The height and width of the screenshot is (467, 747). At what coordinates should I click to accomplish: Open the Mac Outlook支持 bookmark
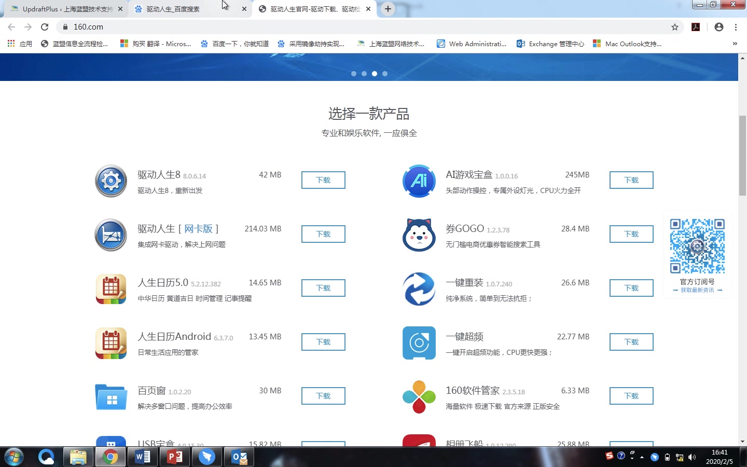[x=627, y=44]
